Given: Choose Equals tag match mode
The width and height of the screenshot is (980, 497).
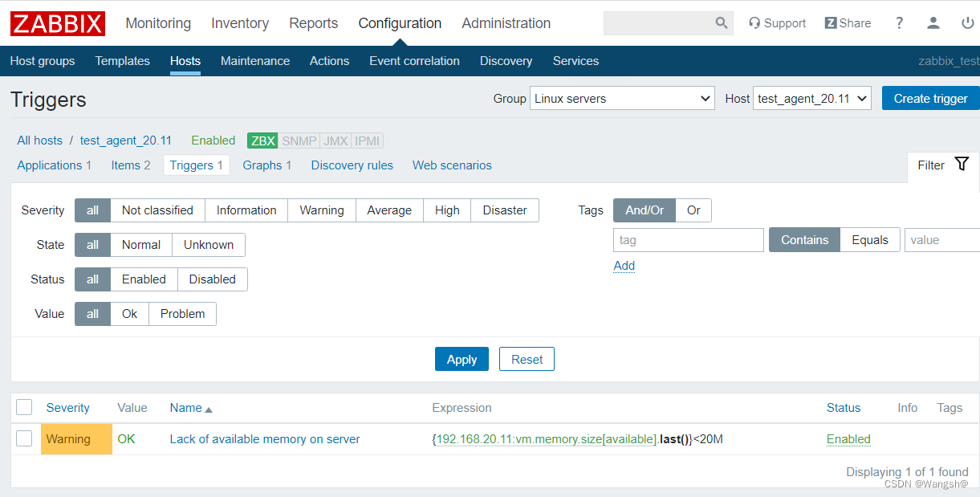Looking at the screenshot, I should [870, 240].
